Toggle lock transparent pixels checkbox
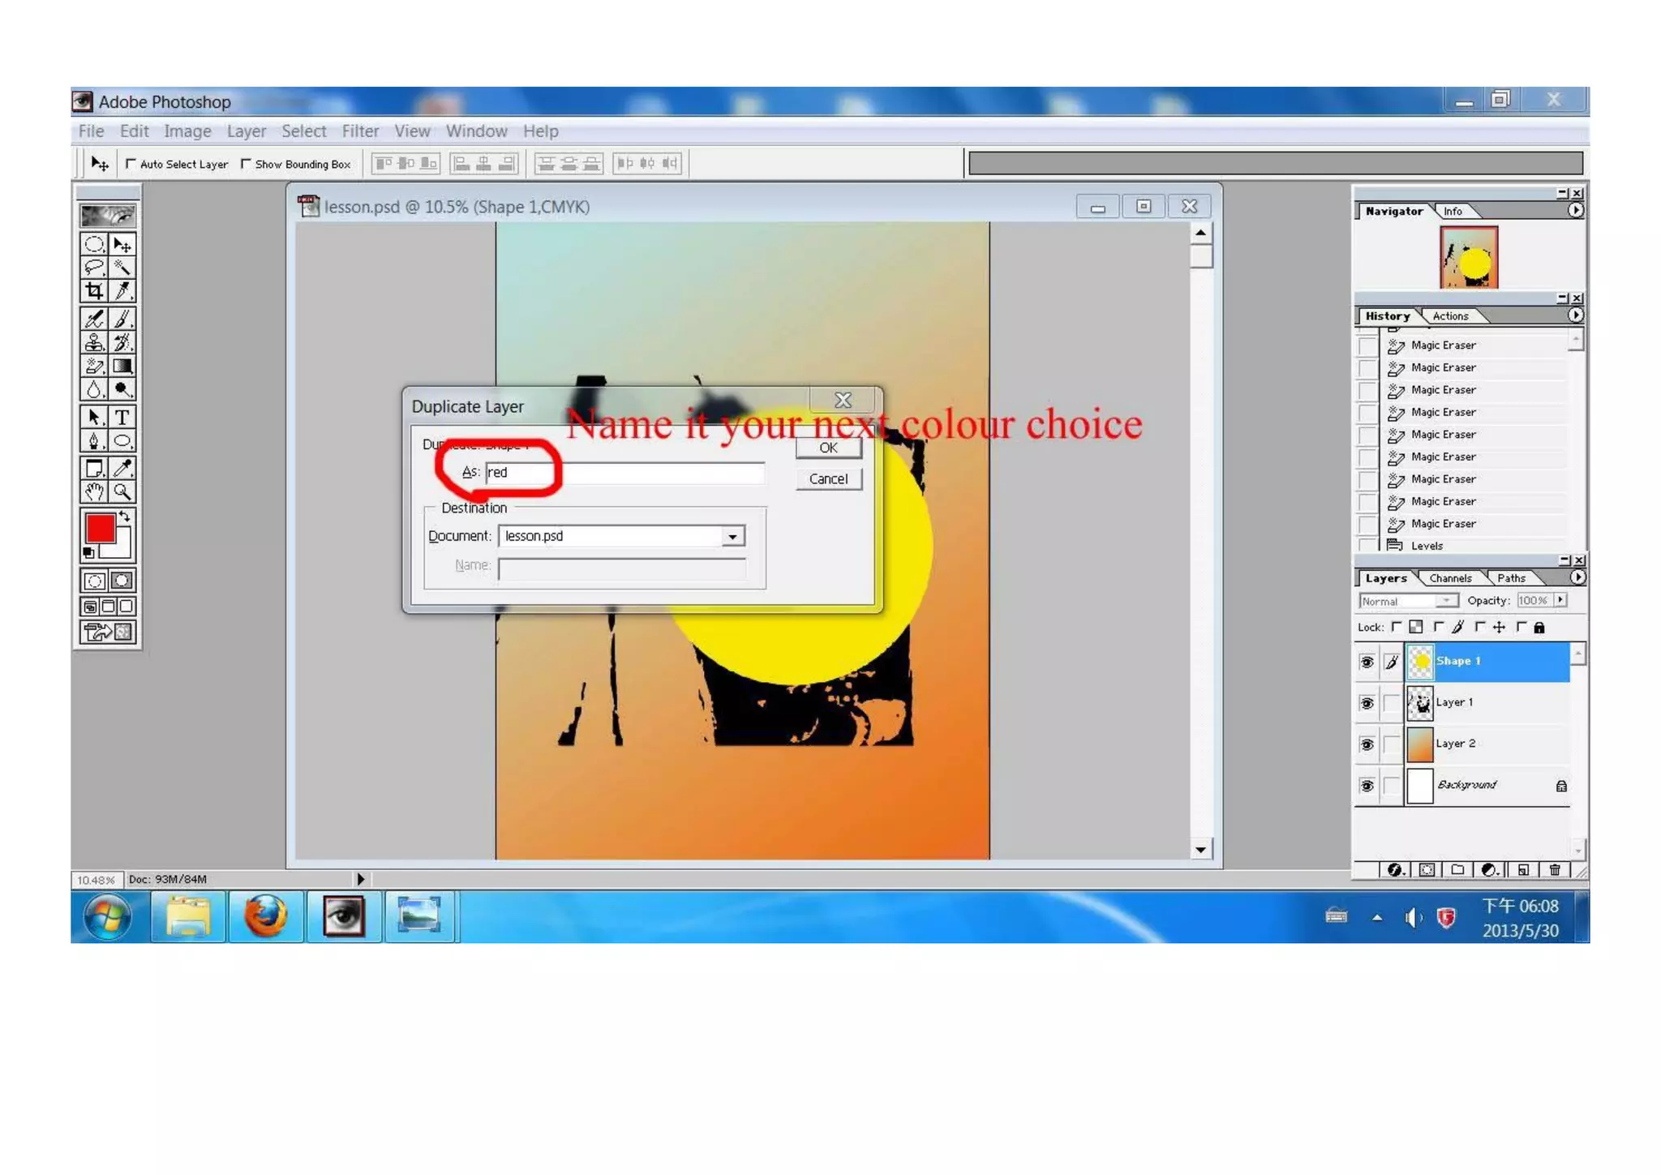 (1397, 627)
